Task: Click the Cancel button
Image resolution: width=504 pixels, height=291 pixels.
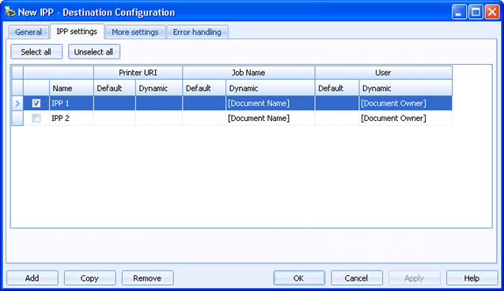Action: [x=357, y=278]
